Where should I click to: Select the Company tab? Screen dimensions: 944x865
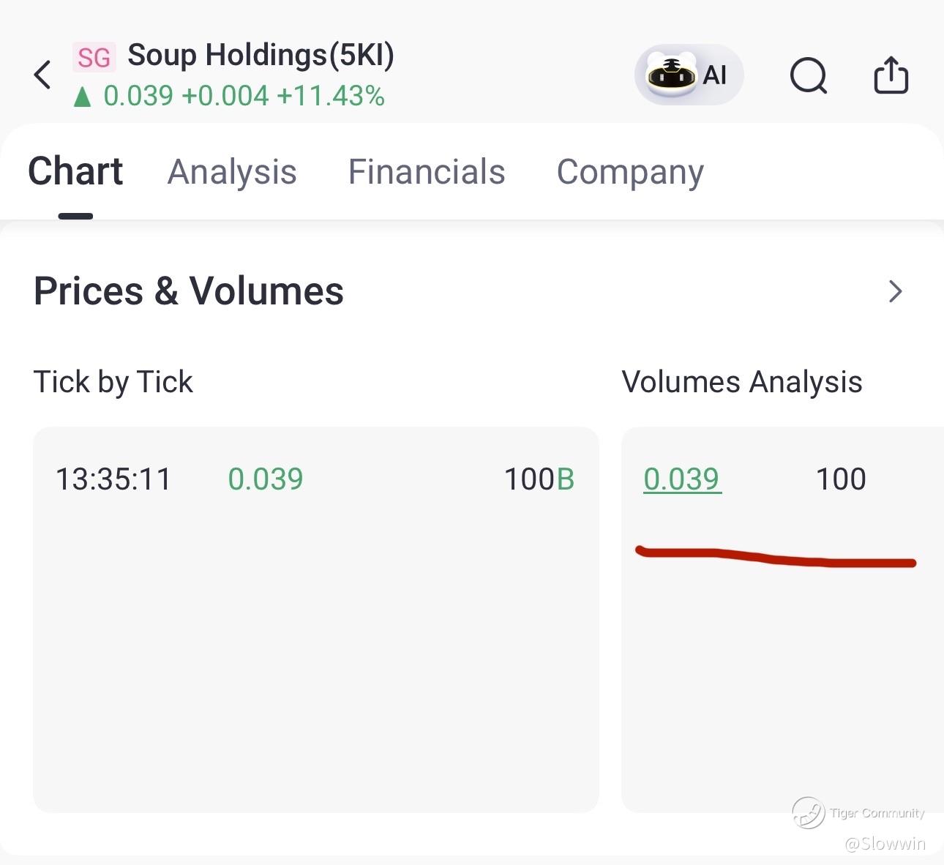click(630, 173)
